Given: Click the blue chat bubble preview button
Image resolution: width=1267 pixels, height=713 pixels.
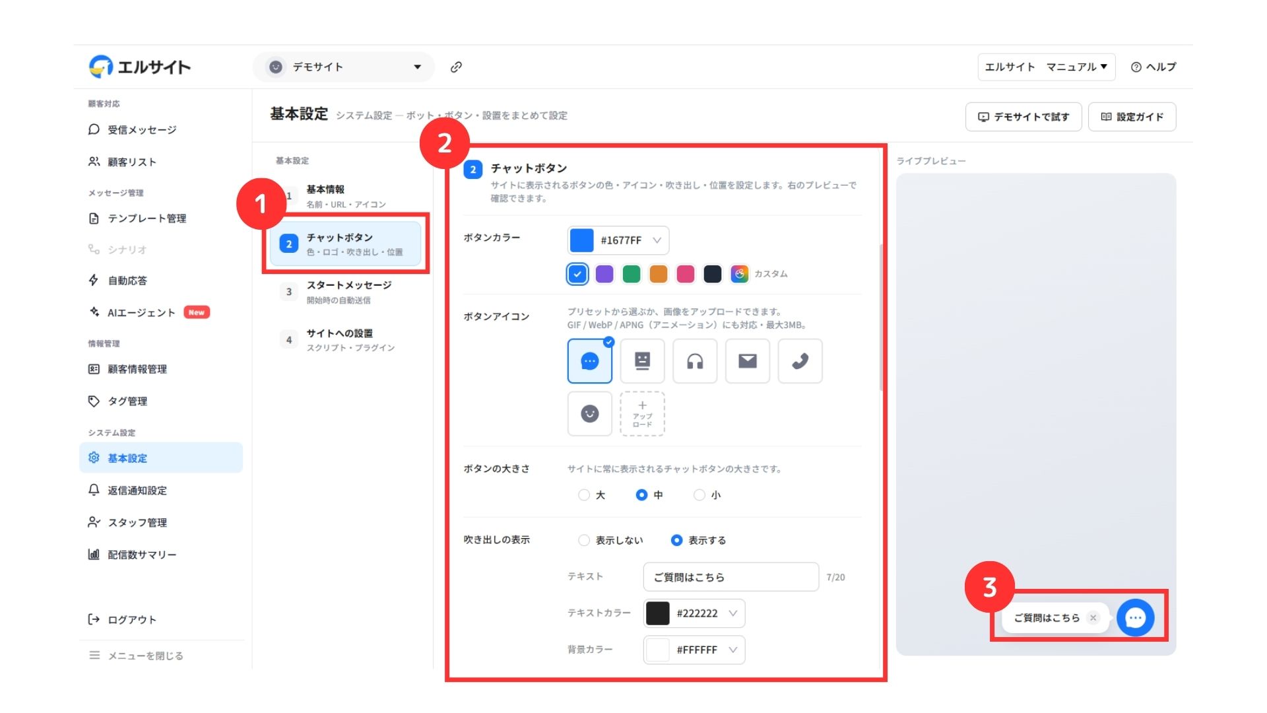Looking at the screenshot, I should 1135,618.
